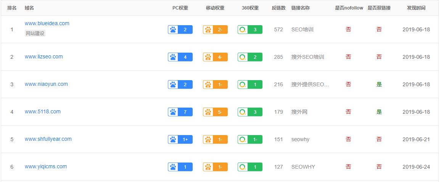Click the 发现时间 column header
Viewport: 441px width, 182px height.
coord(416,8)
